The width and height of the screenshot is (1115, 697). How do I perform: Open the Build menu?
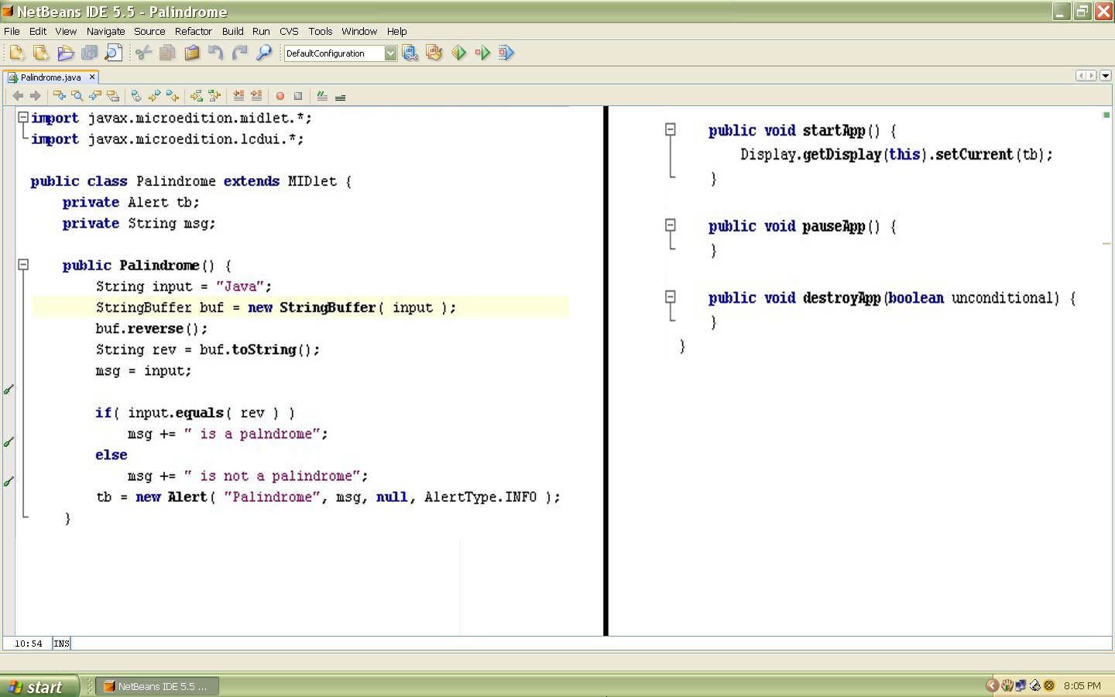pos(232,31)
